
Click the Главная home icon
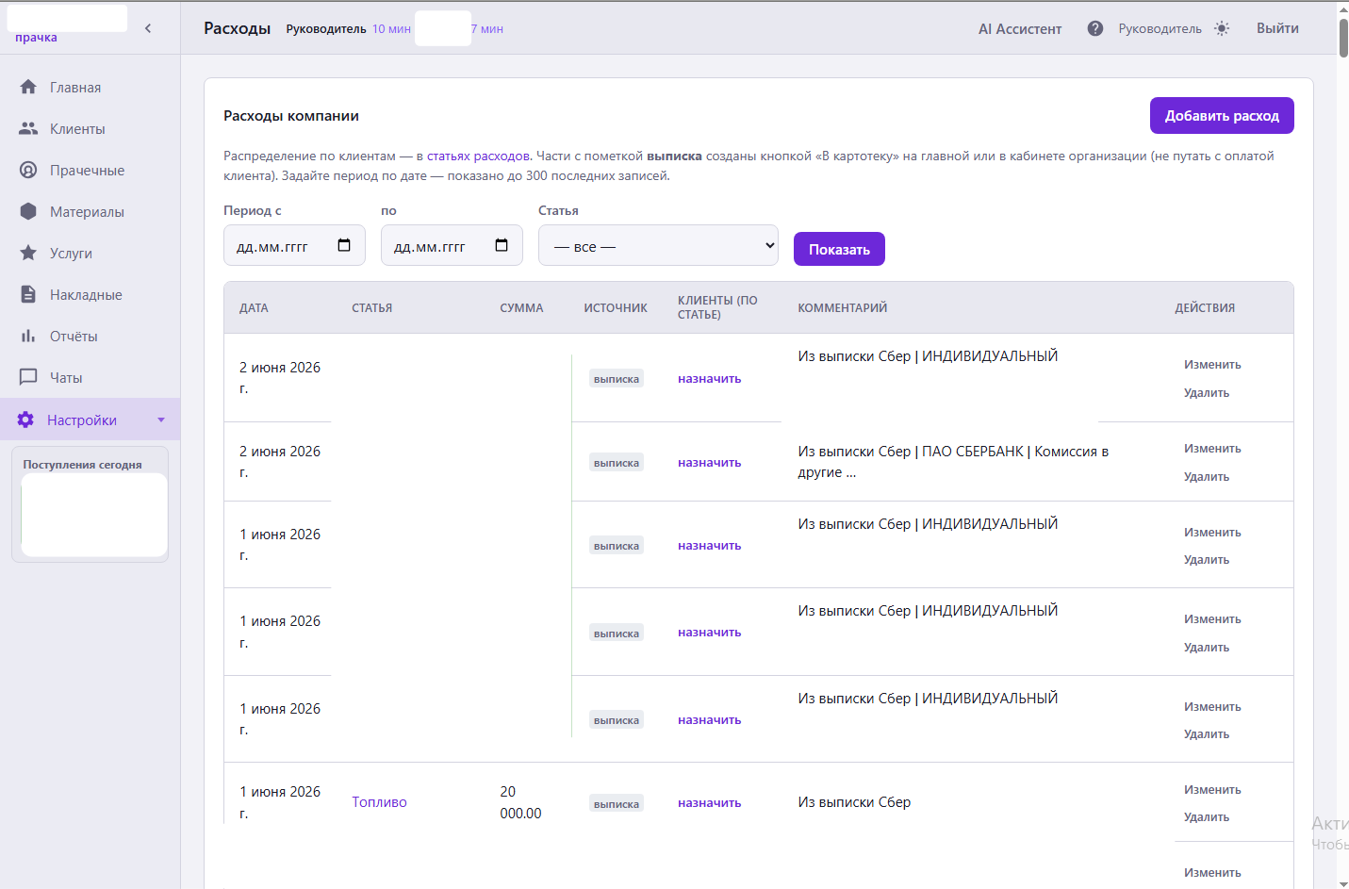[x=28, y=87]
